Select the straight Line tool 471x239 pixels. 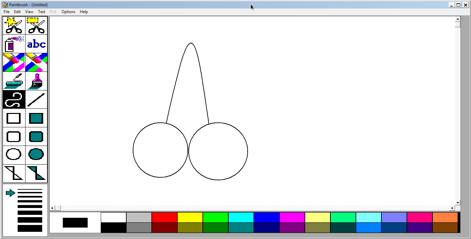tap(36, 100)
